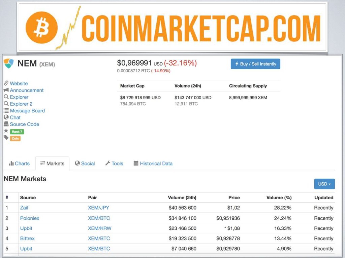
Task: Click the exchange arrows icon on Markets tab
Action: [42, 163]
